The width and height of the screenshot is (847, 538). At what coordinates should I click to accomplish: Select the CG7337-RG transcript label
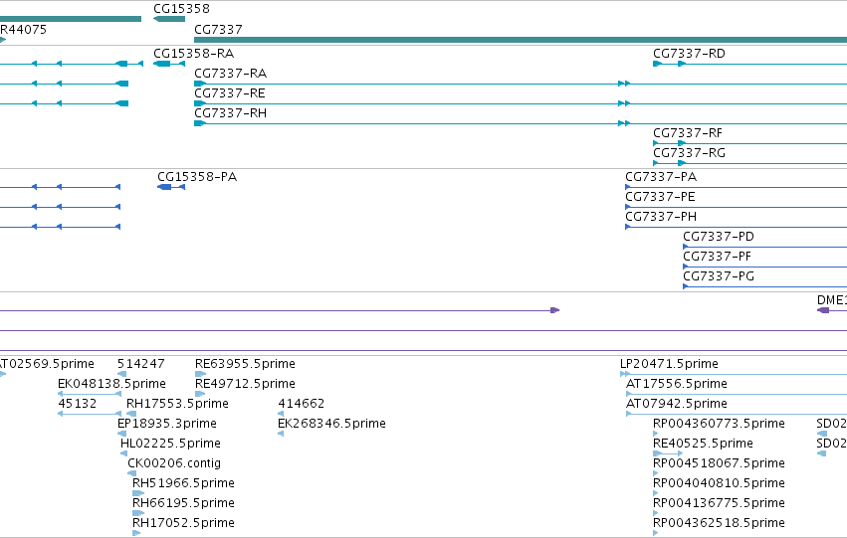690,153
